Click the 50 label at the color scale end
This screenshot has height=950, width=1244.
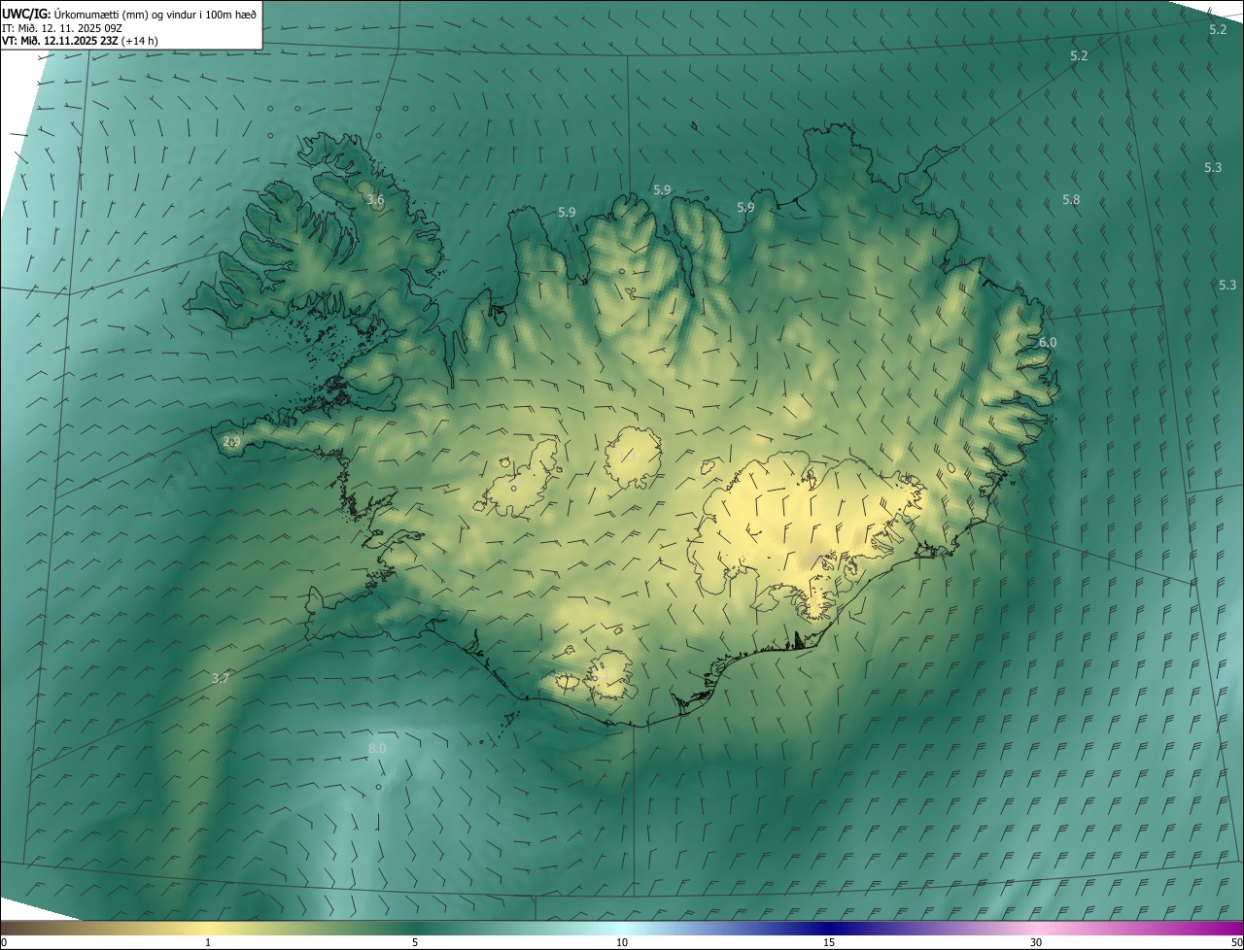pos(1236,942)
